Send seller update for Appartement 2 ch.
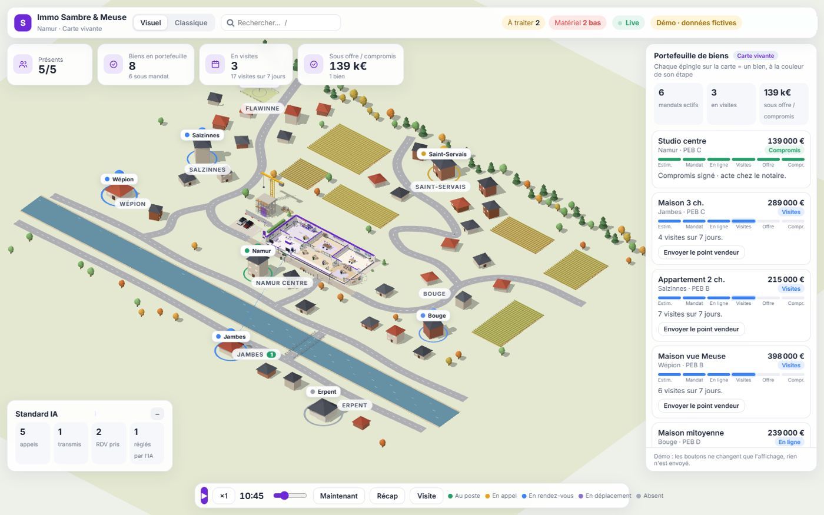The width and height of the screenshot is (824, 515). point(701,329)
